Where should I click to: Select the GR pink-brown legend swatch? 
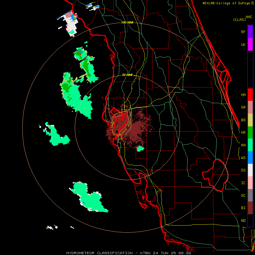(x=250, y=107)
